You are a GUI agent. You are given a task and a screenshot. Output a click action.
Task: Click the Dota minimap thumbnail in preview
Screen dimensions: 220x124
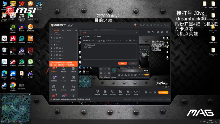[x=85, y=81]
